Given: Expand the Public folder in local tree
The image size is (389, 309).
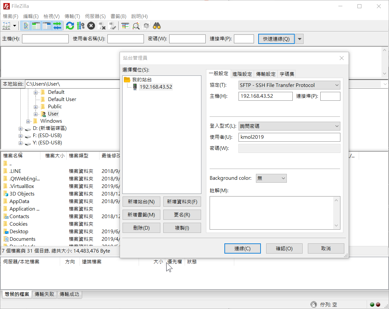Looking at the screenshot, I should click(36, 107).
